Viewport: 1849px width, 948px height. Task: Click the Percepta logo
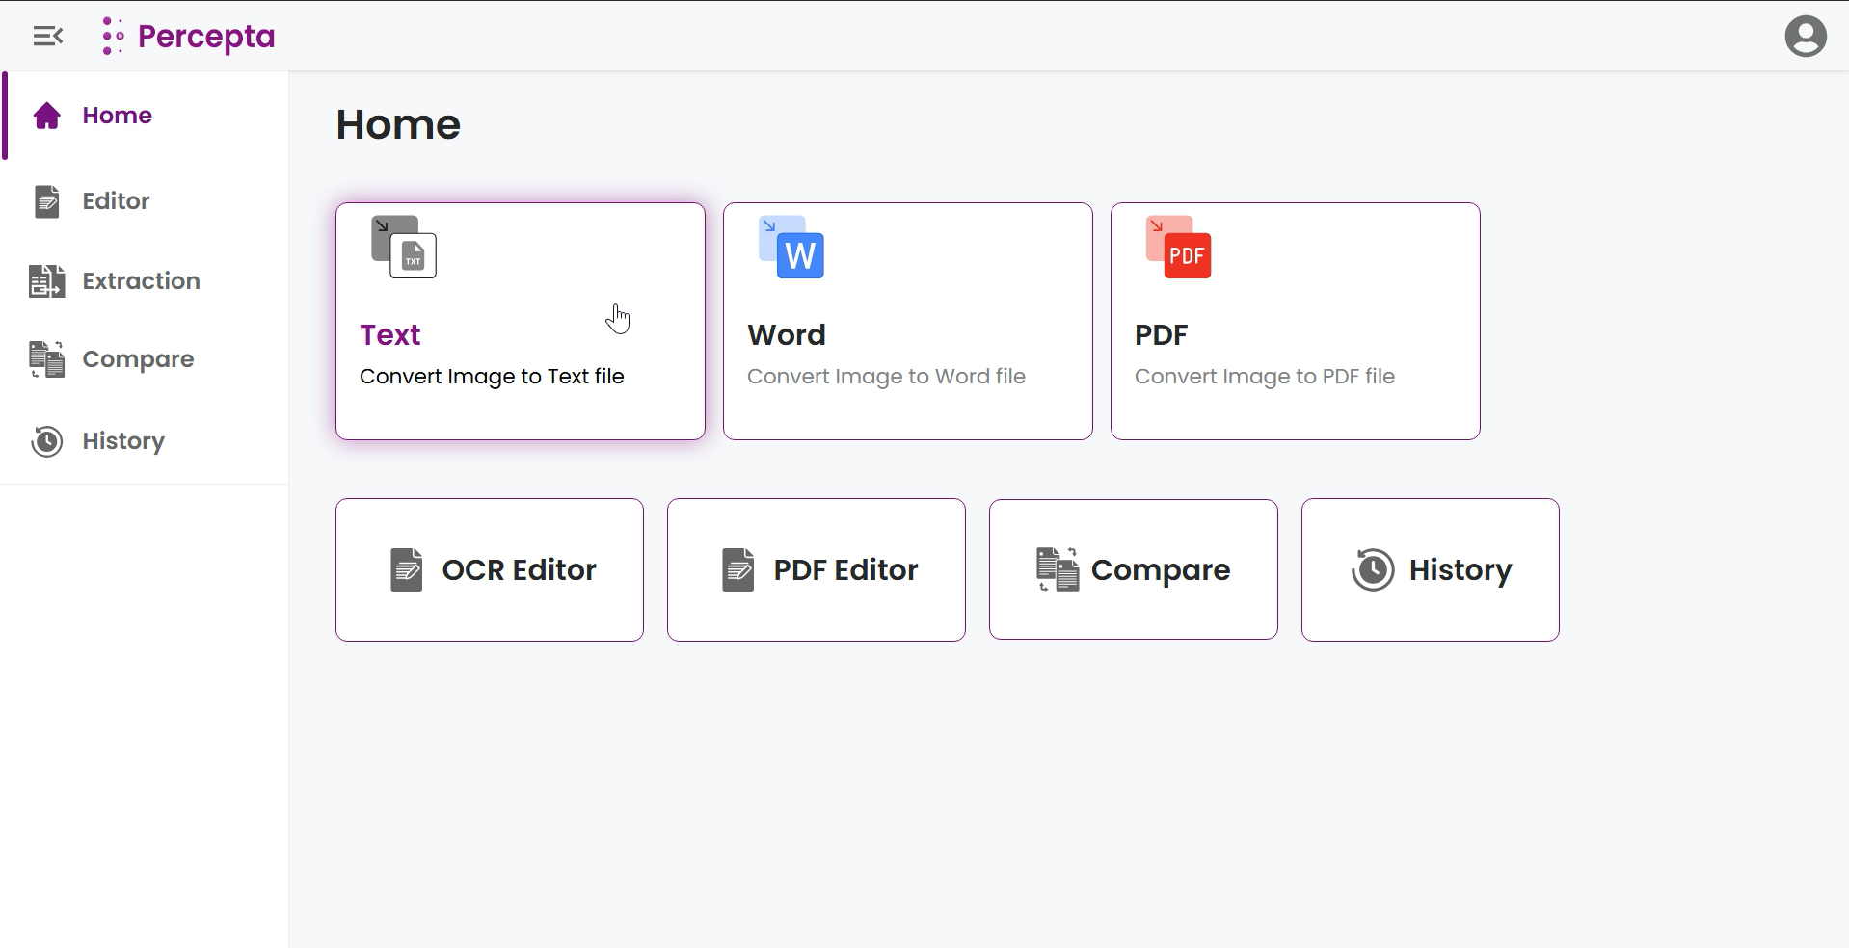coord(188,36)
